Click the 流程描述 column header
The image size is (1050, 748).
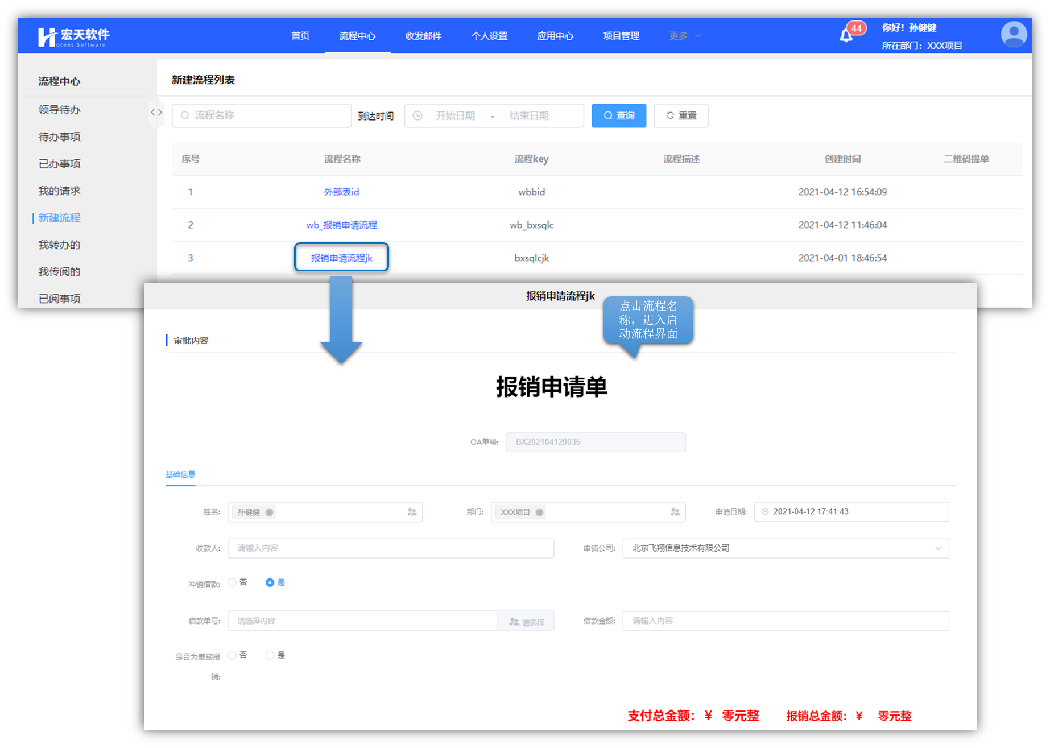coord(681,159)
